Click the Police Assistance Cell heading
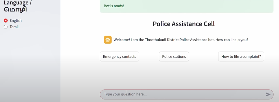Image resolution: width=279 pixels, height=102 pixels. tap(184, 24)
